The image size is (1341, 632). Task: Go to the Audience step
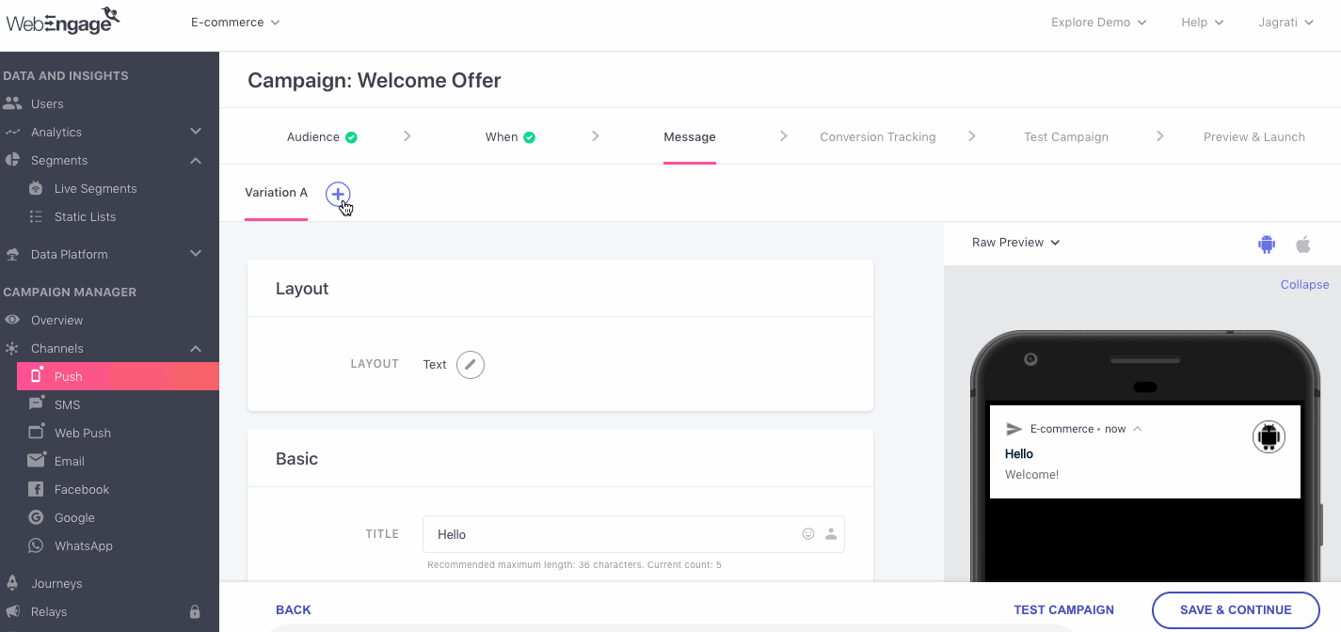(x=322, y=136)
